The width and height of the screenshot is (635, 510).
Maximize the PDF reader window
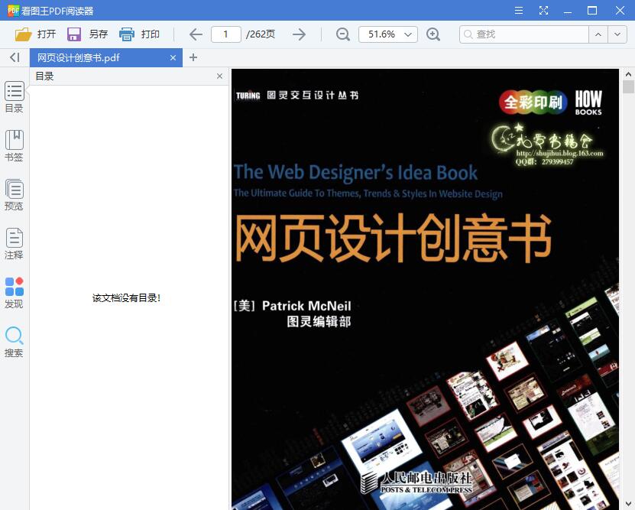[592, 11]
